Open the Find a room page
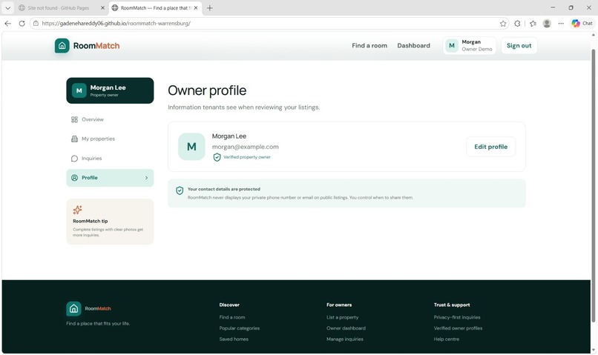Screen dimensions: 598x355 point(369,46)
